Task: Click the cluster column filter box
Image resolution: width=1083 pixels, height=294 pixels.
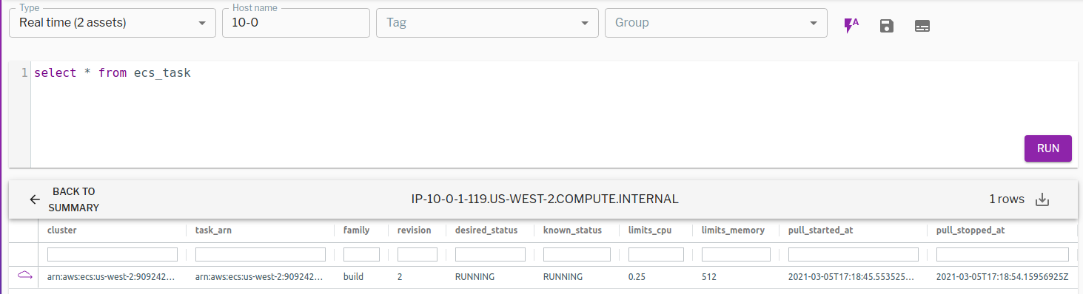Action: tap(113, 254)
